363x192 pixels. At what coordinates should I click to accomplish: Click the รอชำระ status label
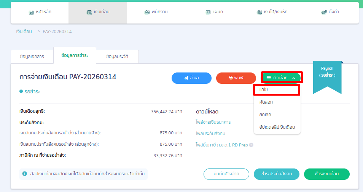click(x=32, y=91)
